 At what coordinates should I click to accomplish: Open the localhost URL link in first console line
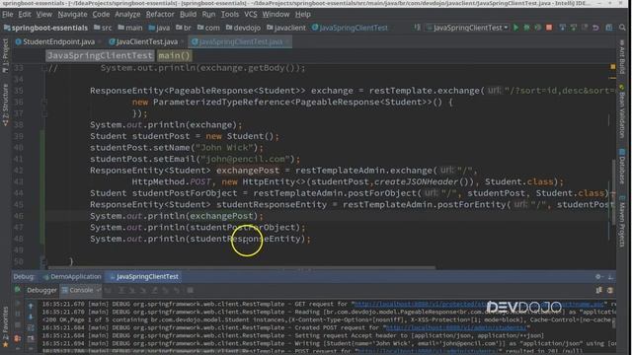click(x=479, y=305)
